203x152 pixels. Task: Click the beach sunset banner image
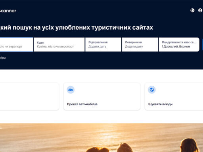(x=101, y=138)
